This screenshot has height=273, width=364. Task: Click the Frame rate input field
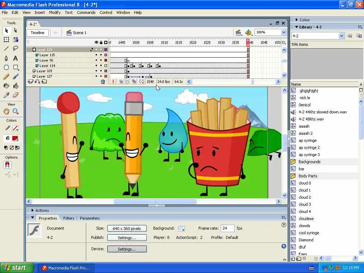227,229
